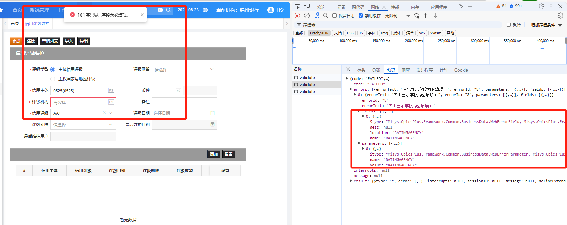The height and width of the screenshot is (225, 567).
Task: Click the 评级机构 input field
Action: (x=83, y=102)
